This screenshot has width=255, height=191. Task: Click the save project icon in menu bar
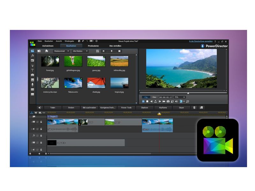(79, 41)
